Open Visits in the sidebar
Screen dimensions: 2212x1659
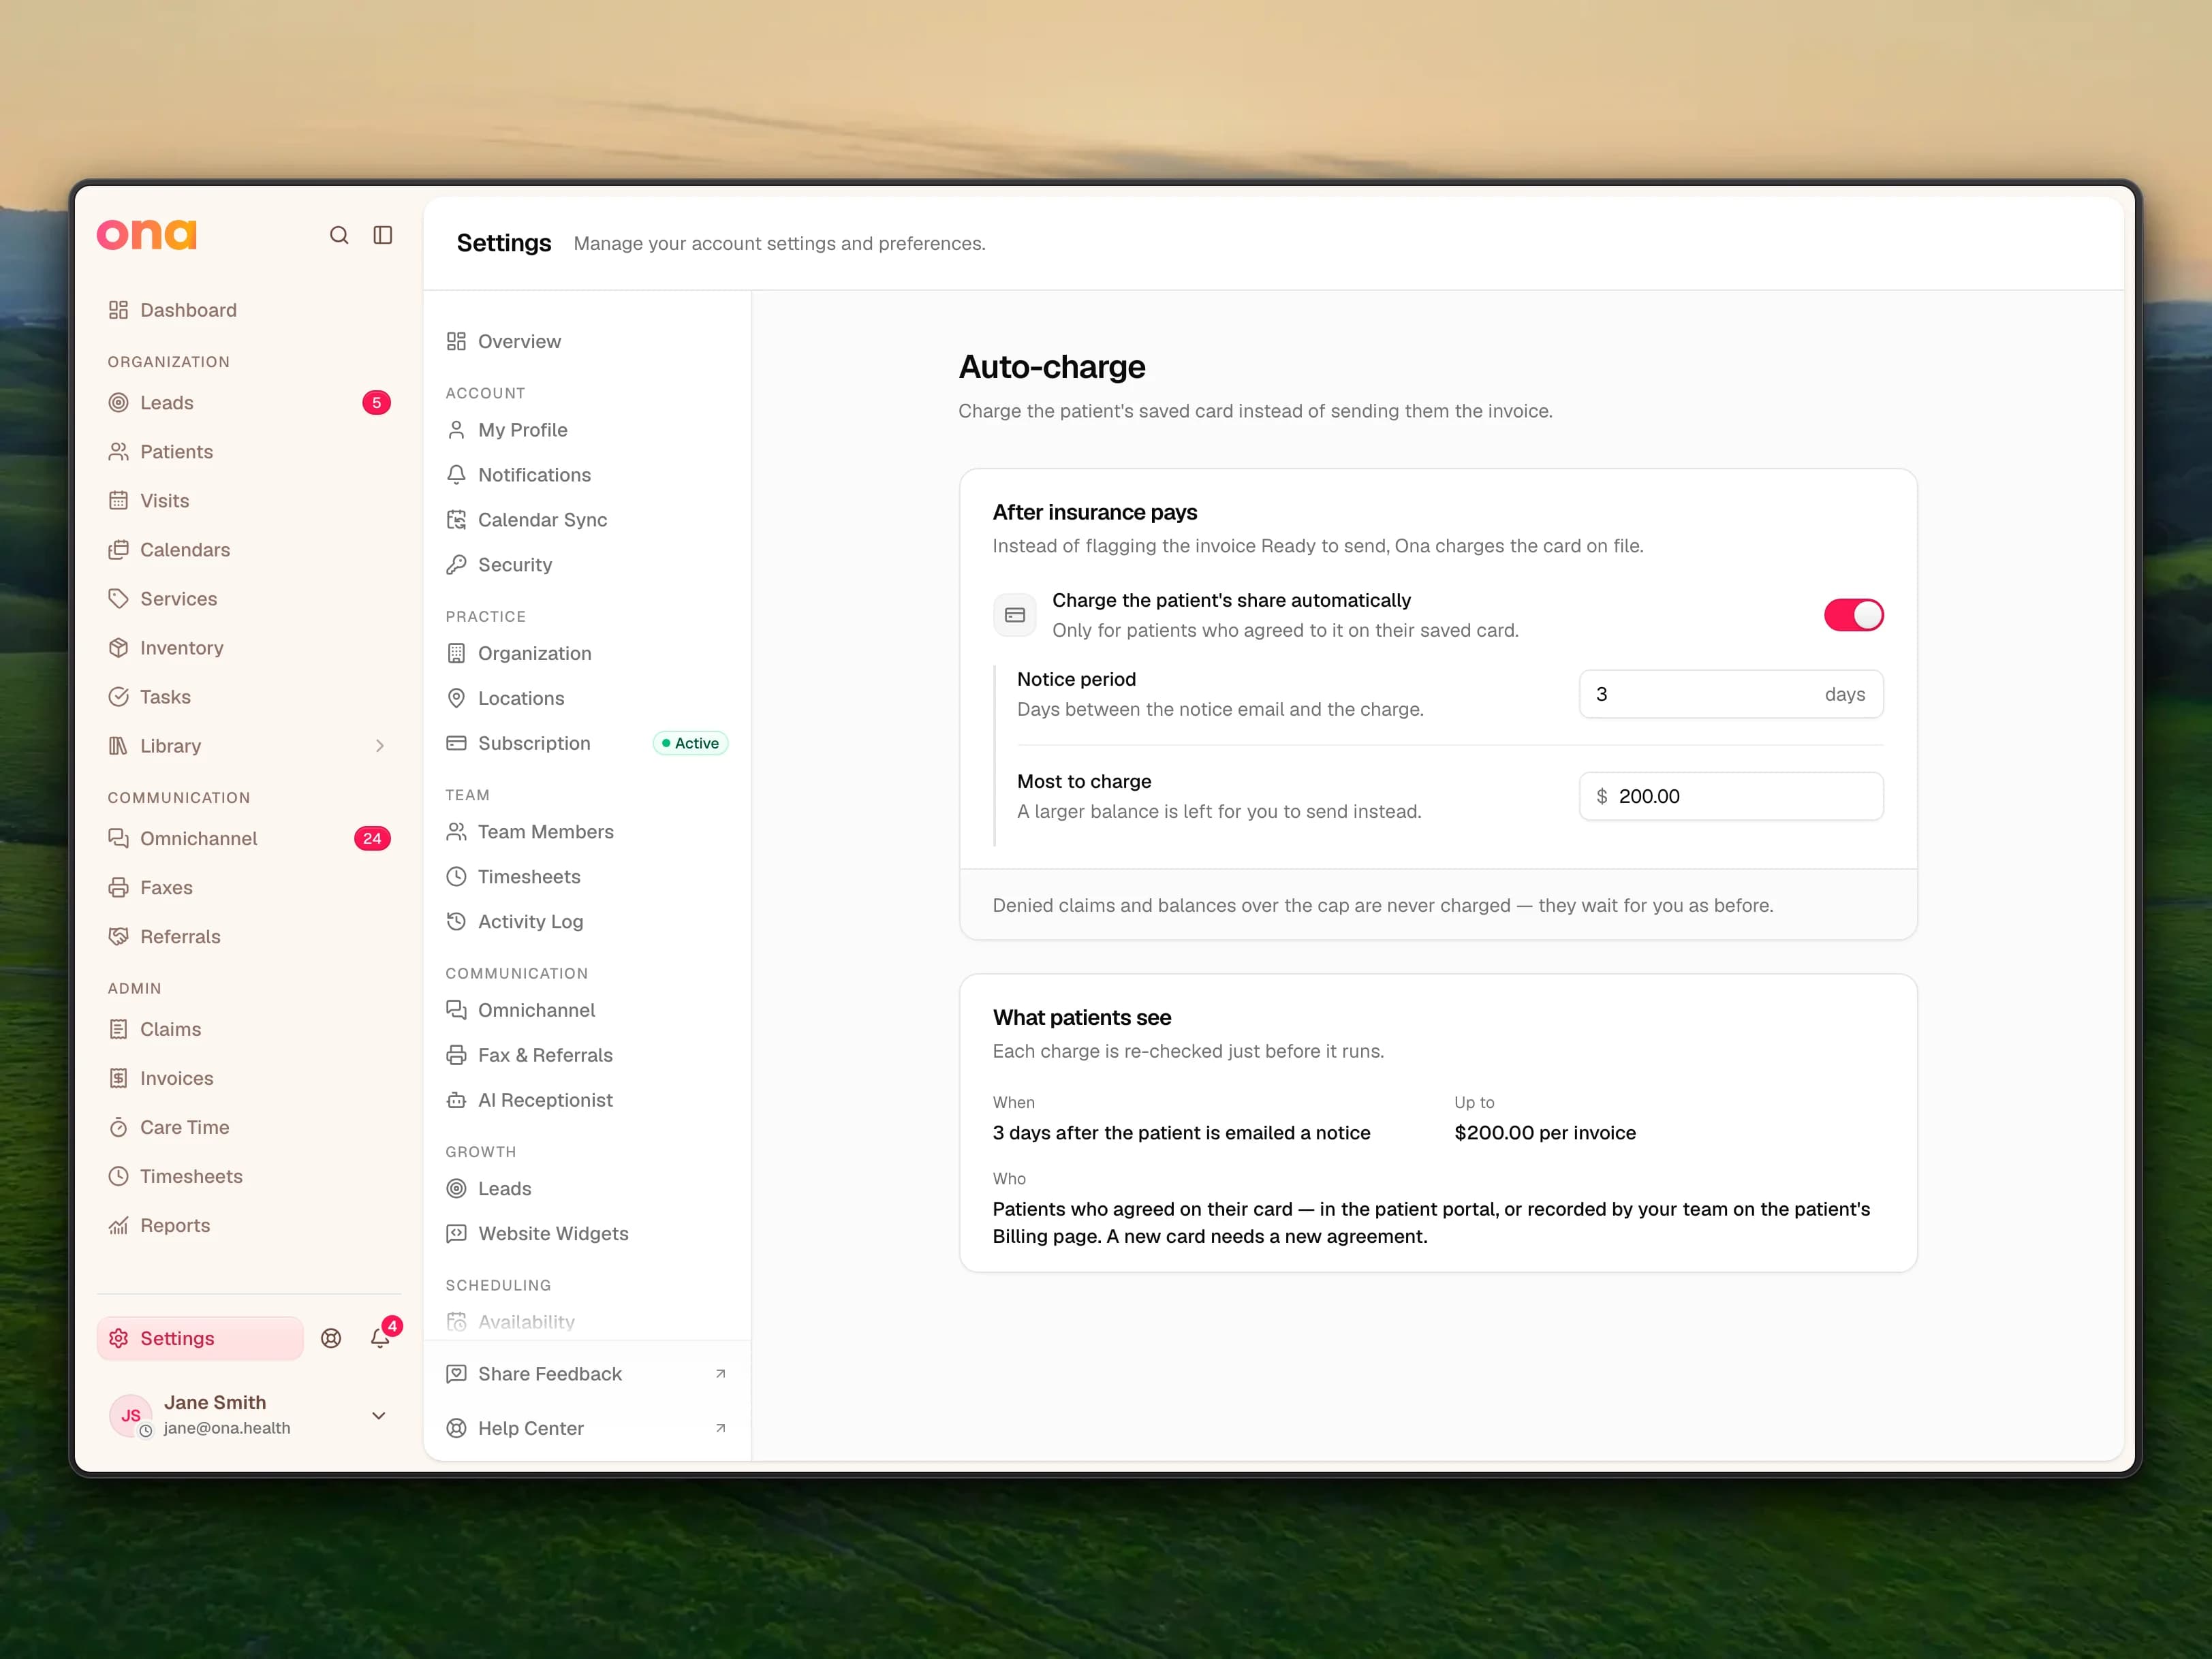(x=249, y=501)
